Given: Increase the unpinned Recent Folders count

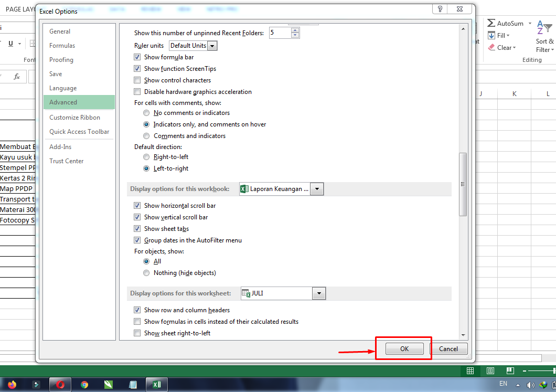Looking at the screenshot, I should pyautogui.click(x=294, y=29).
